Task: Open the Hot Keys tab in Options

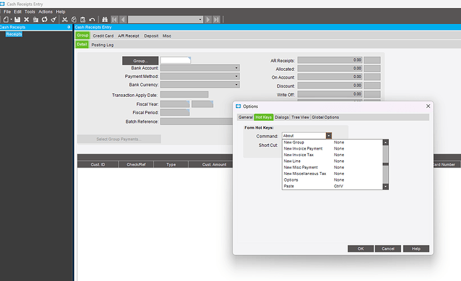Action: 264,117
